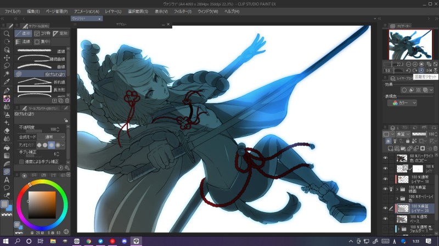The height and width of the screenshot is (246, 439).
Task: Open the 合成モード blend mode dropdown
Action: [51, 137]
